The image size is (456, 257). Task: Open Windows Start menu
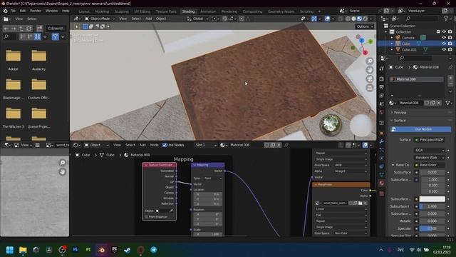pos(10,250)
